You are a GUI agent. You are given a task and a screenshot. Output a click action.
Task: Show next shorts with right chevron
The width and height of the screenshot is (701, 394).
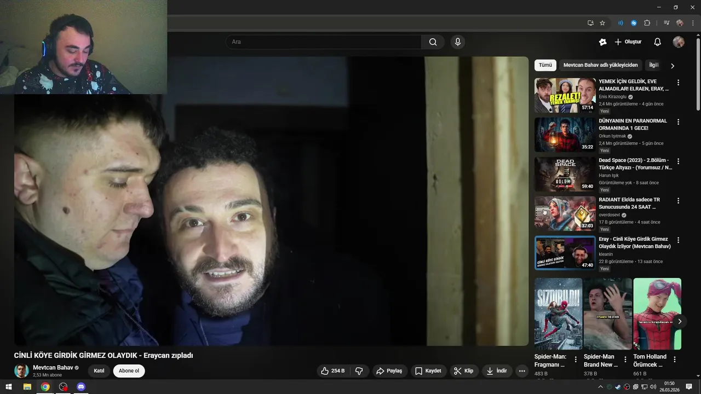pyautogui.click(x=679, y=321)
